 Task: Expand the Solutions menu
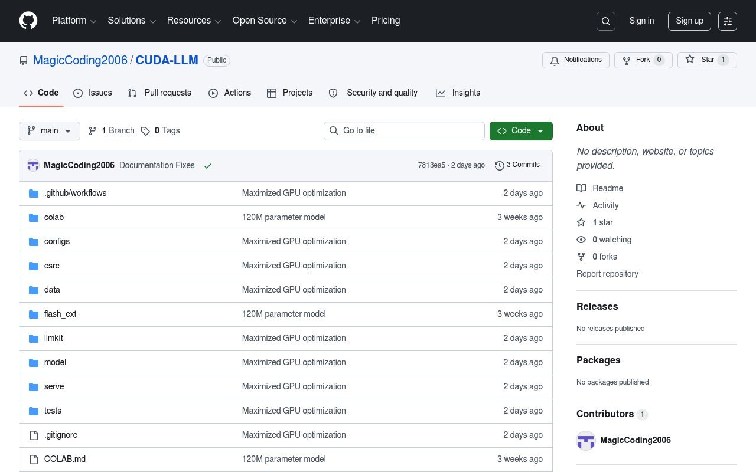coord(132,21)
